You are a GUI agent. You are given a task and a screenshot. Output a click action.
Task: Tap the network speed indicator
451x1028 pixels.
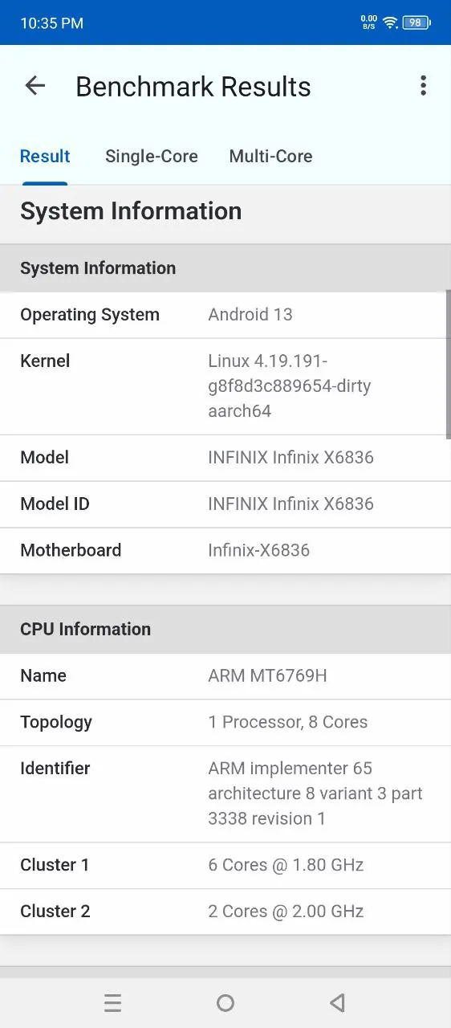[369, 22]
